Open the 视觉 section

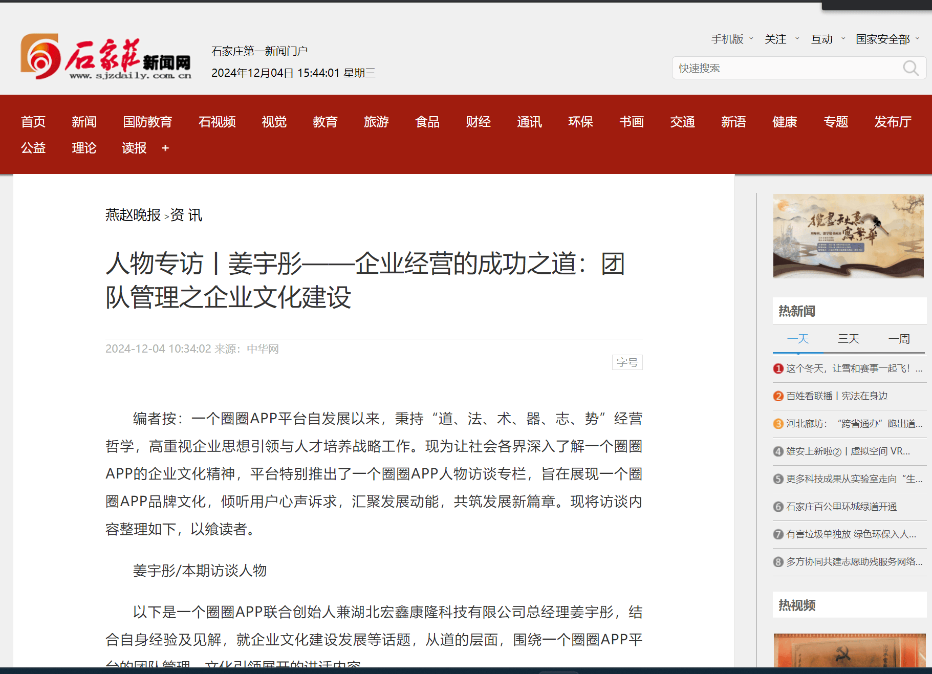tap(274, 122)
